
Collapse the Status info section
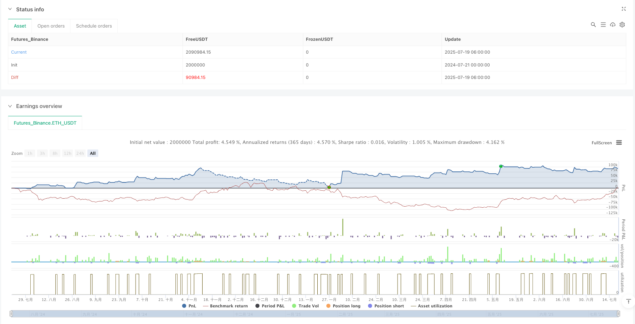[10, 9]
